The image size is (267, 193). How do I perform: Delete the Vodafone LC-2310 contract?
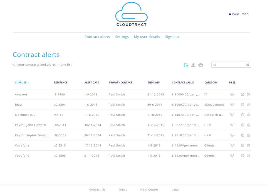point(248,145)
